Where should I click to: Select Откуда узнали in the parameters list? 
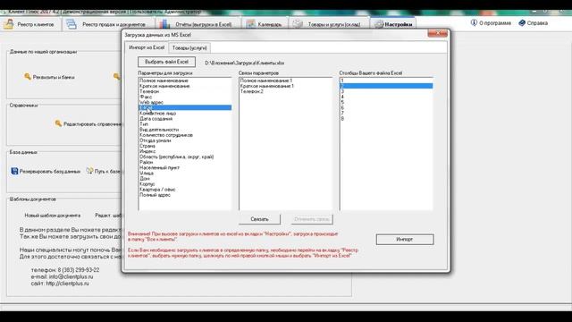click(x=185, y=140)
